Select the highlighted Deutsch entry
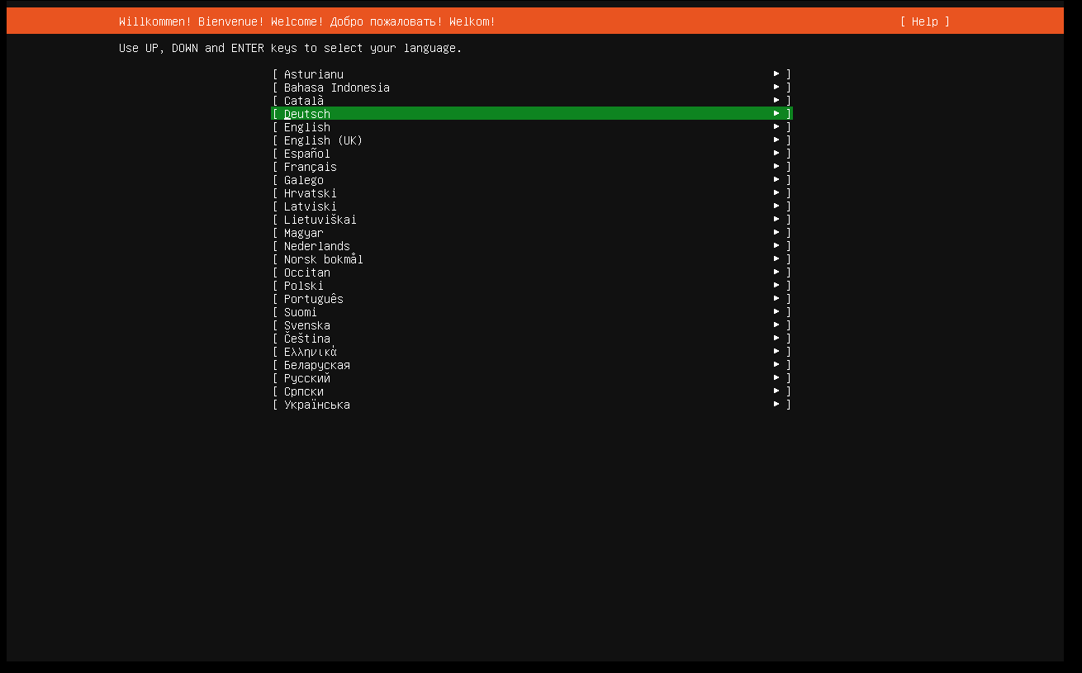The height and width of the screenshot is (673, 1082). tap(306, 114)
